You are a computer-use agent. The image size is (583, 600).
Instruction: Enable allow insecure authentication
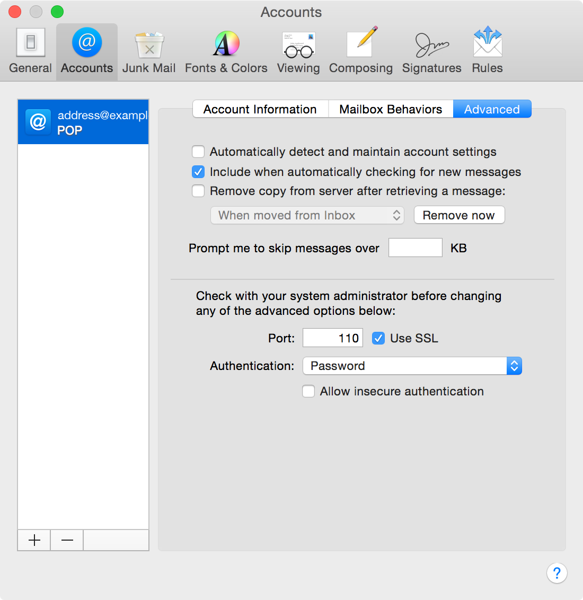click(308, 391)
